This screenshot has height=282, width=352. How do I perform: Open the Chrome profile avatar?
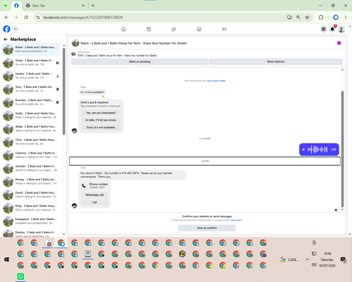click(336, 18)
